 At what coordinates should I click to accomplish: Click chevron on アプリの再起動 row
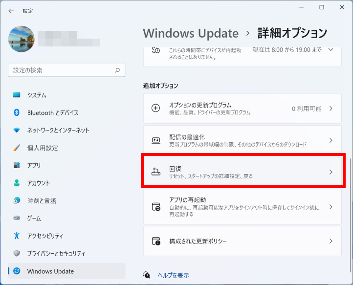[x=331, y=207]
